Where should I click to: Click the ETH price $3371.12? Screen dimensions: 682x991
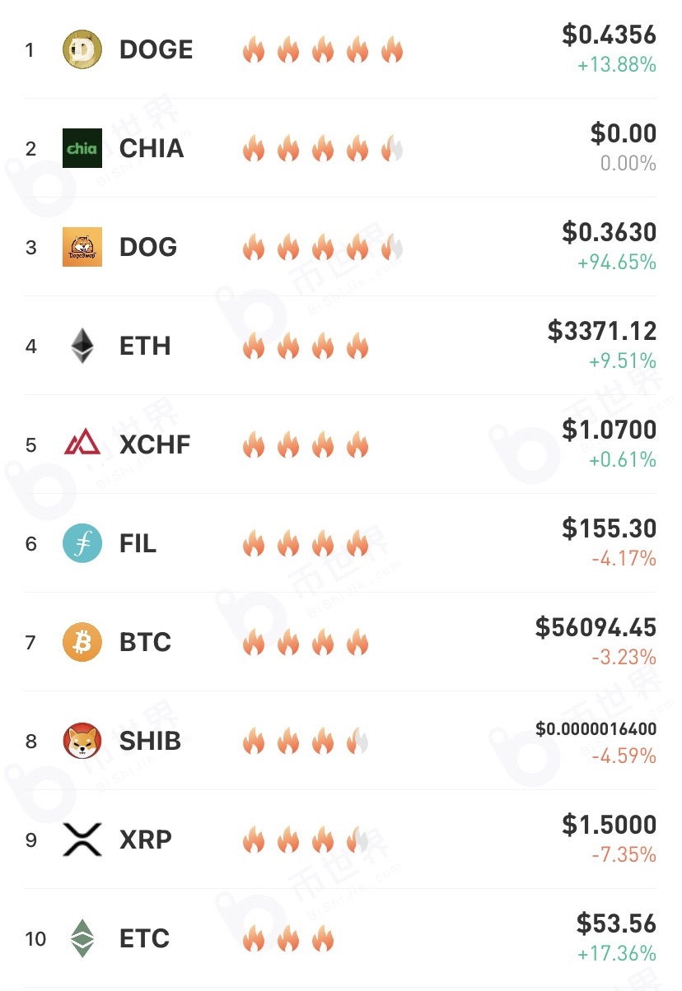click(602, 332)
